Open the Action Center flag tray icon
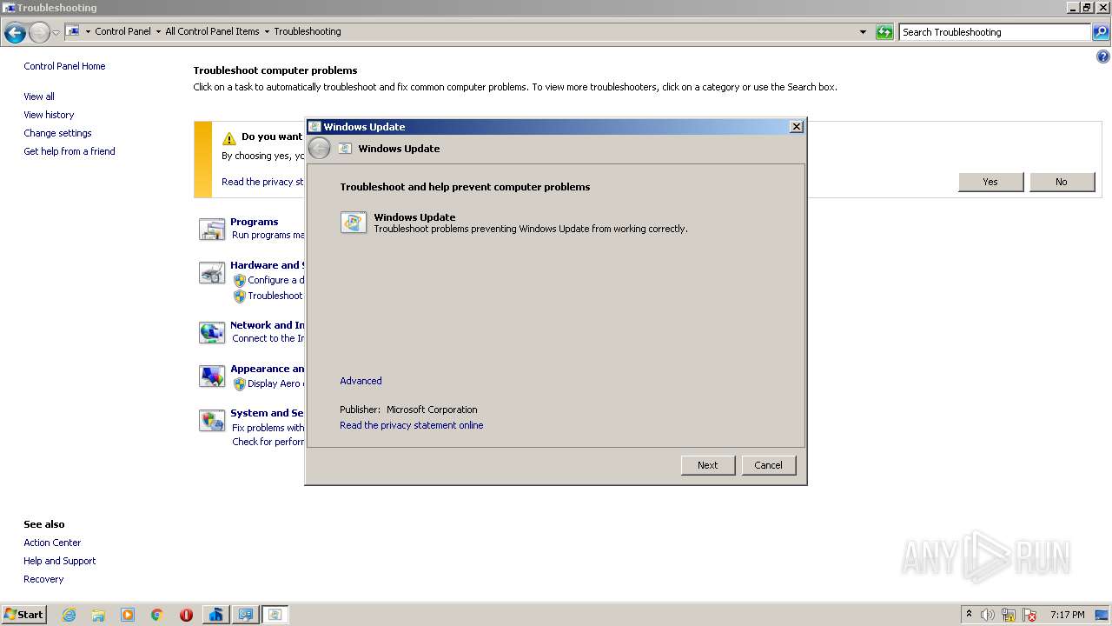This screenshot has height=626, width=1112. tap(1029, 615)
